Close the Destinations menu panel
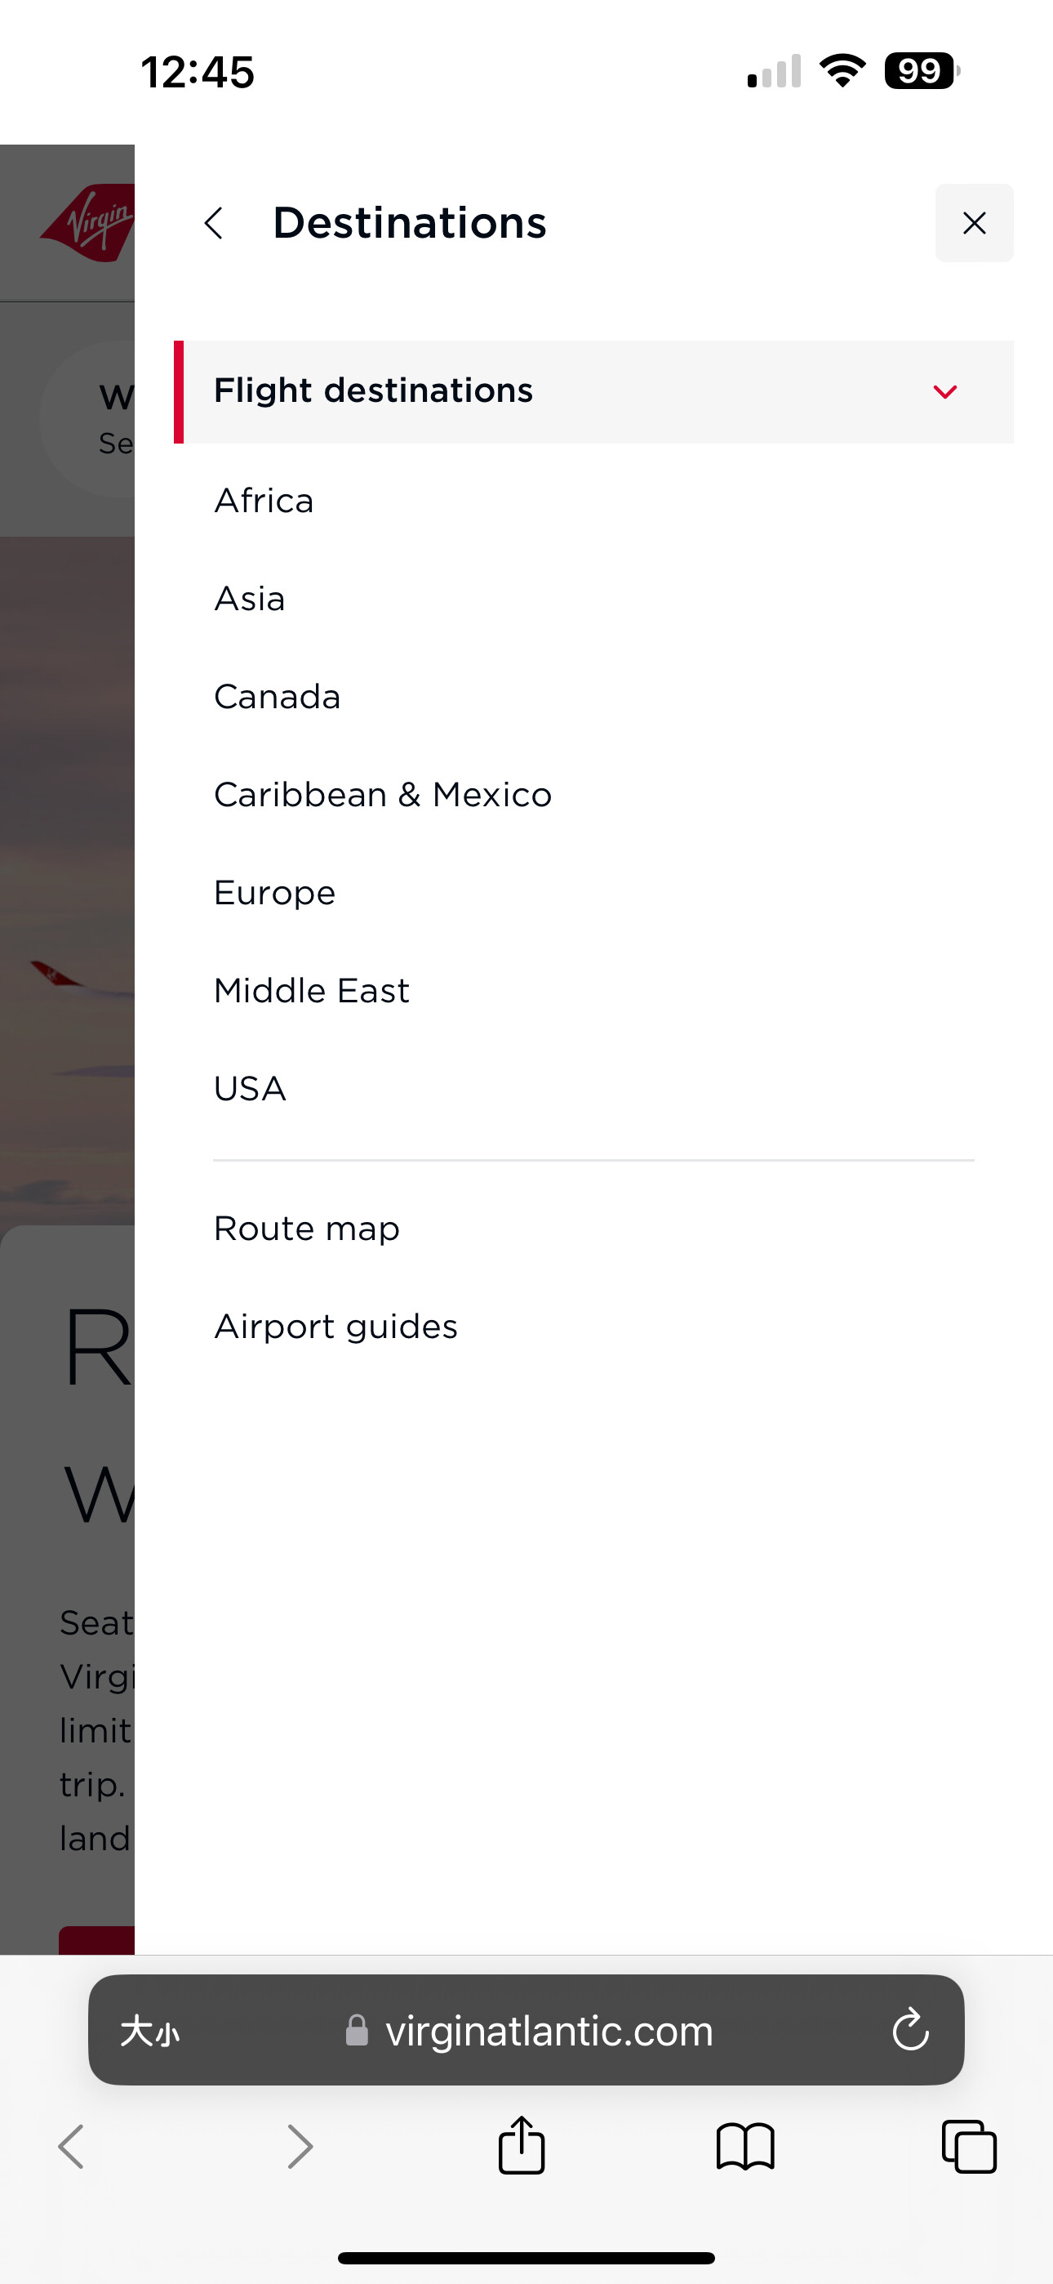1053x2284 pixels. click(974, 222)
